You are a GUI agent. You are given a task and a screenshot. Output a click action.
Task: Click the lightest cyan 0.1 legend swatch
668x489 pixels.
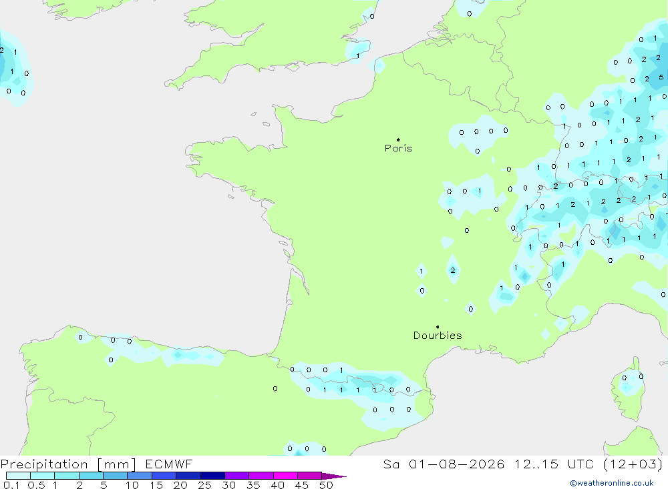click(x=18, y=476)
